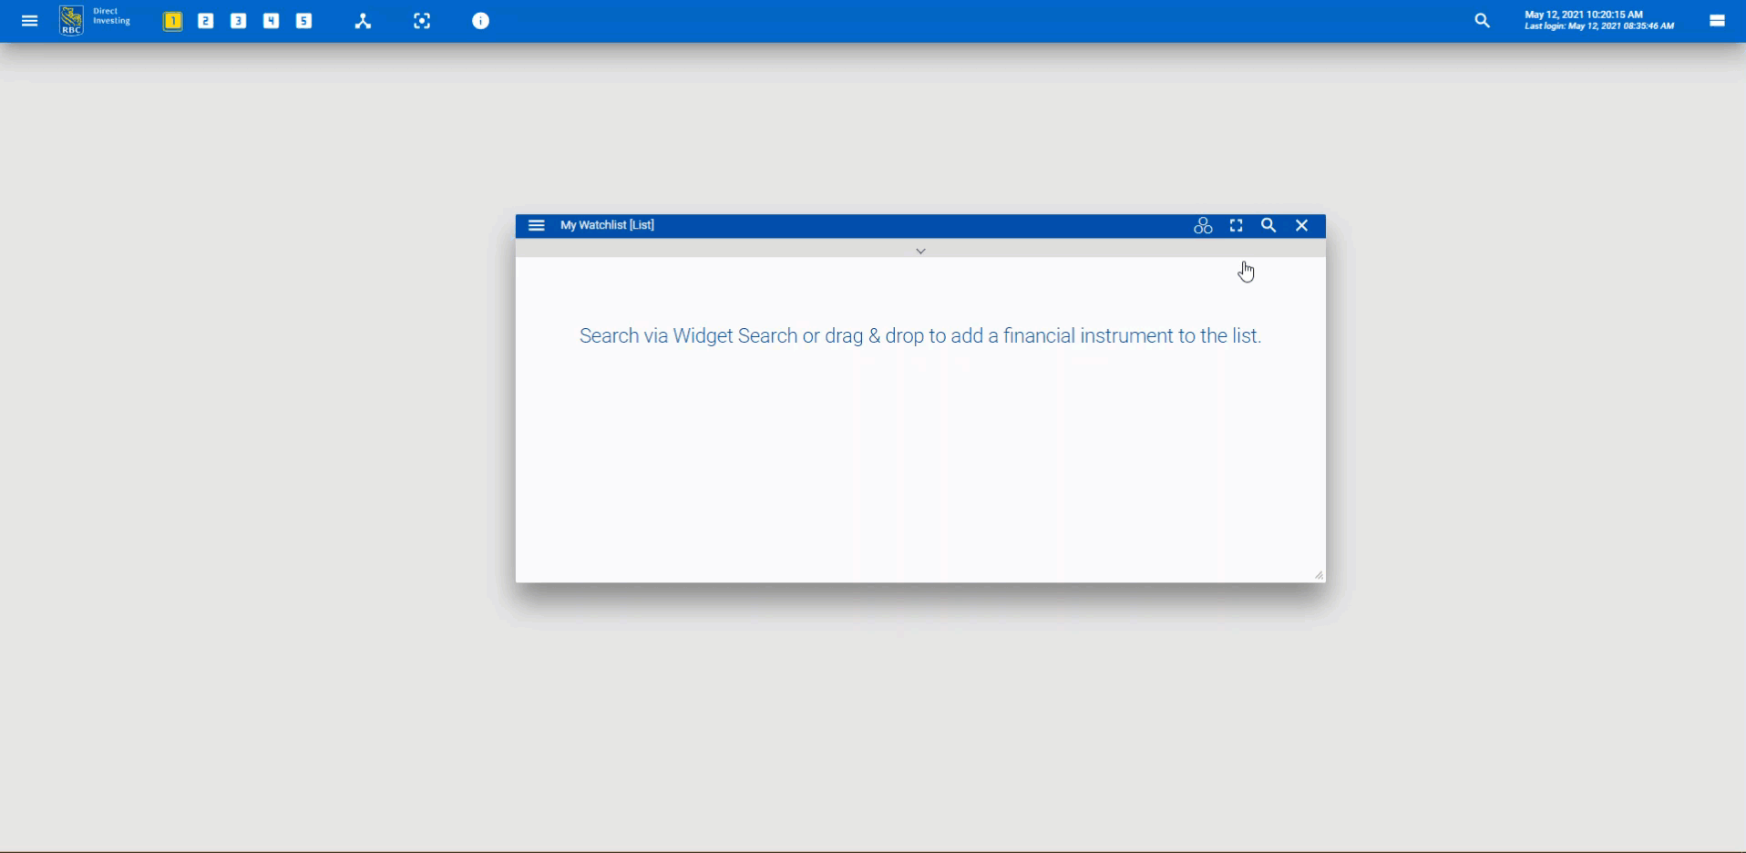Click the info icon in the top toolbar
Viewport: 1746px width, 853px height.
[481, 20]
